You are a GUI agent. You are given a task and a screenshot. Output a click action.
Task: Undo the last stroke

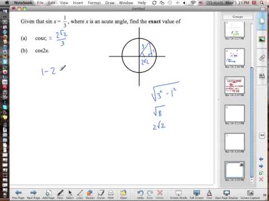click(140, 194)
